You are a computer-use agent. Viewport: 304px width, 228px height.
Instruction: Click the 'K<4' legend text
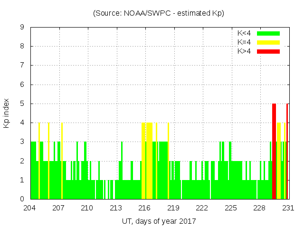244,33
